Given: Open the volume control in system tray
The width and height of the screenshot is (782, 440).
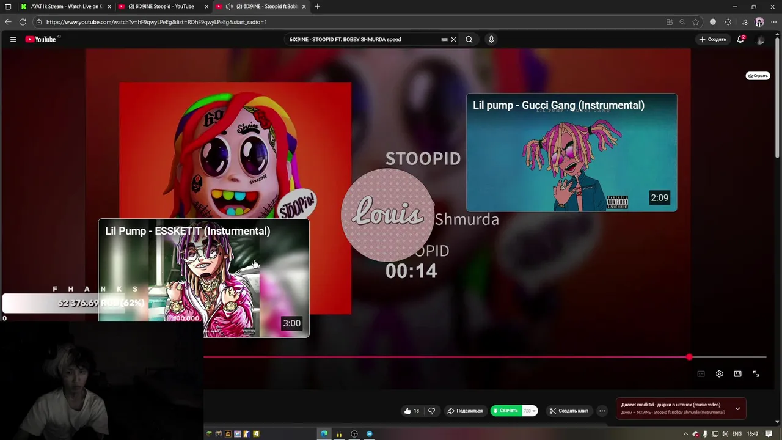Looking at the screenshot, I should coord(725,434).
